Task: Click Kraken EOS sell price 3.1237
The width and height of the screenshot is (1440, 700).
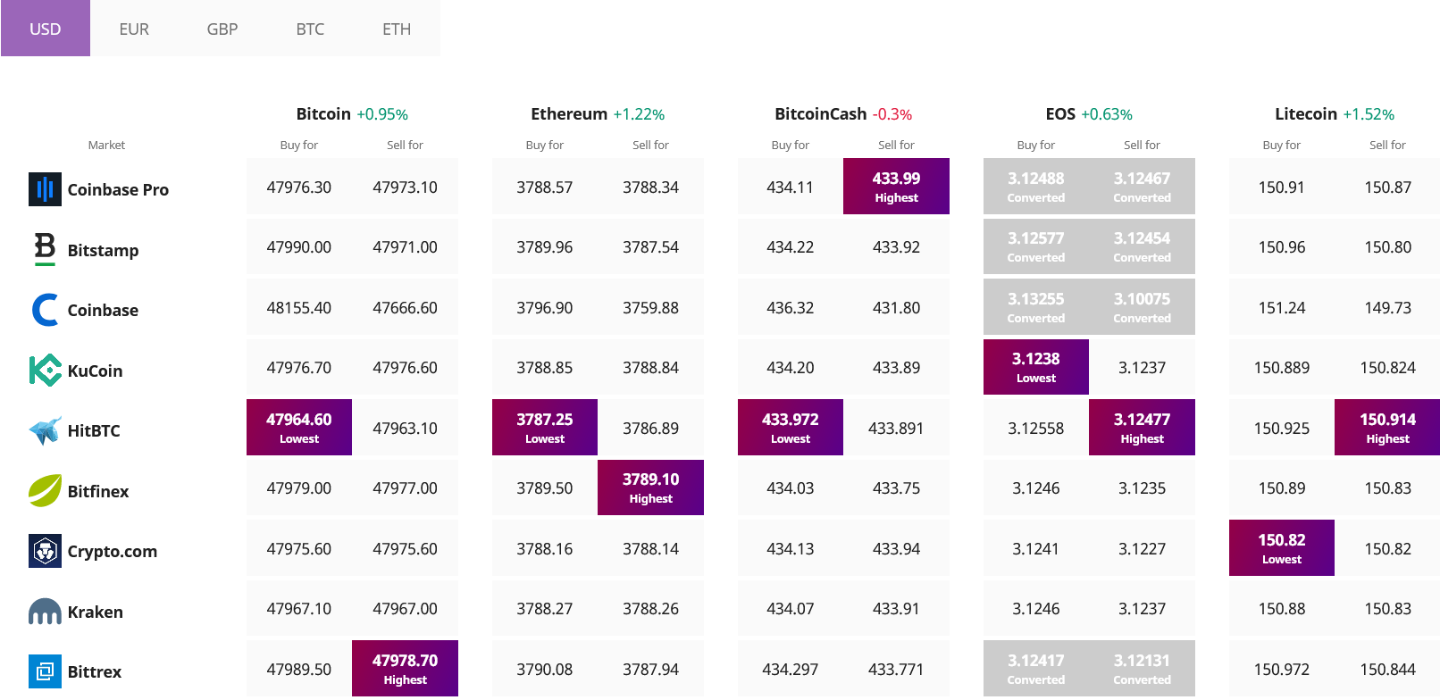Action: click(x=1142, y=609)
